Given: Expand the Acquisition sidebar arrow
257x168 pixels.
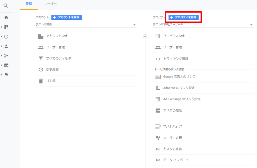Looking at the screenshot, I should (x=2, y=56).
